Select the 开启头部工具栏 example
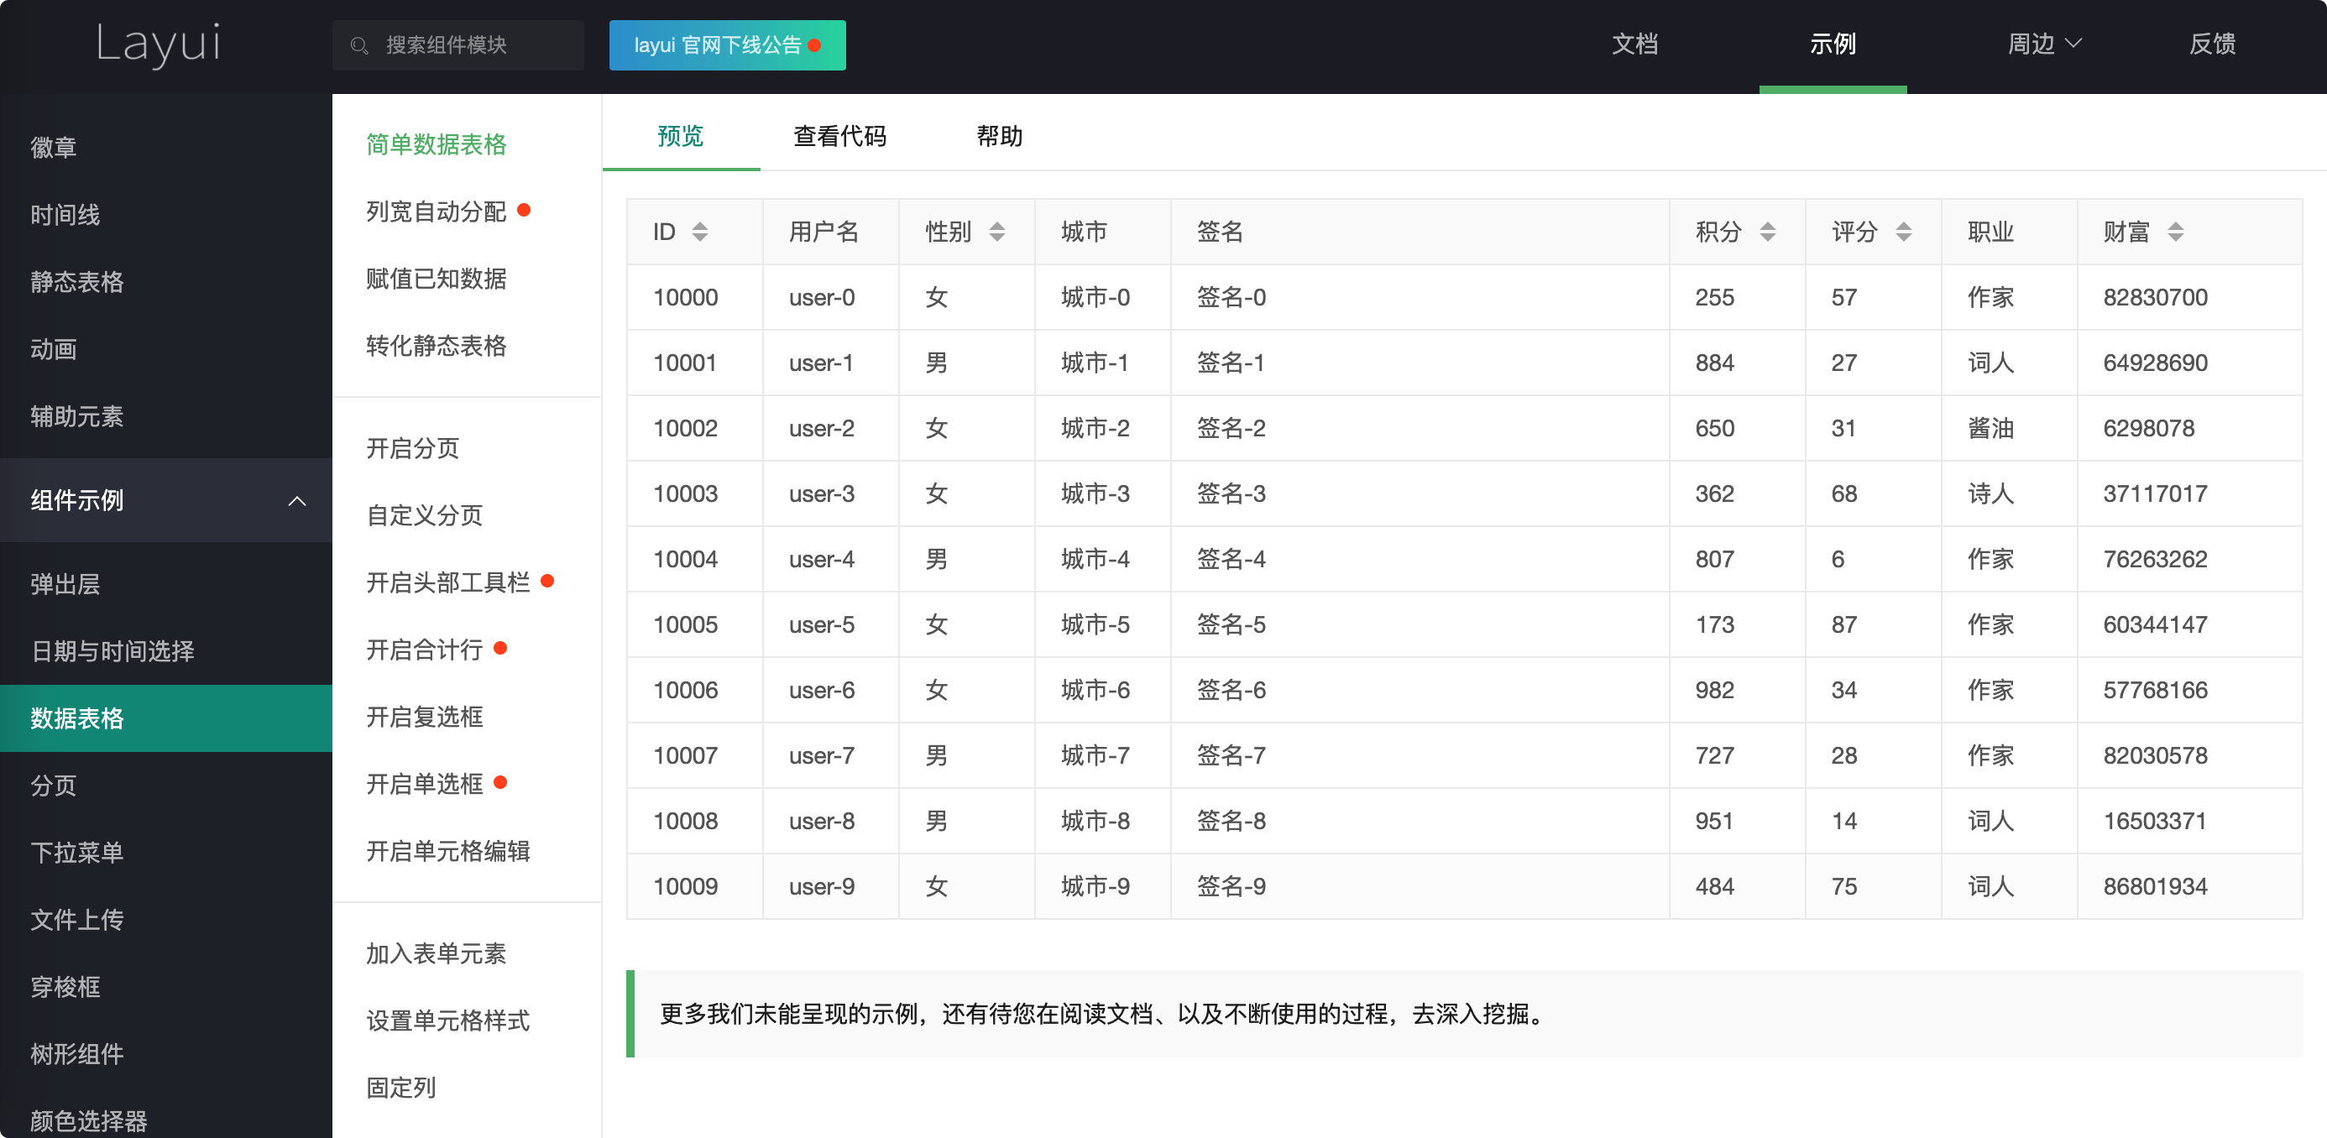 pyautogui.click(x=448, y=582)
